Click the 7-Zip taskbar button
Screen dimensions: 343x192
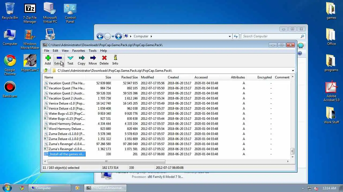tap(105, 188)
